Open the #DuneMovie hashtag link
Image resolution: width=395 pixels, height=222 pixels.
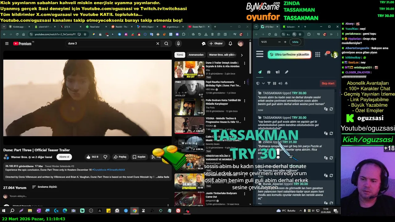[x=99, y=170]
